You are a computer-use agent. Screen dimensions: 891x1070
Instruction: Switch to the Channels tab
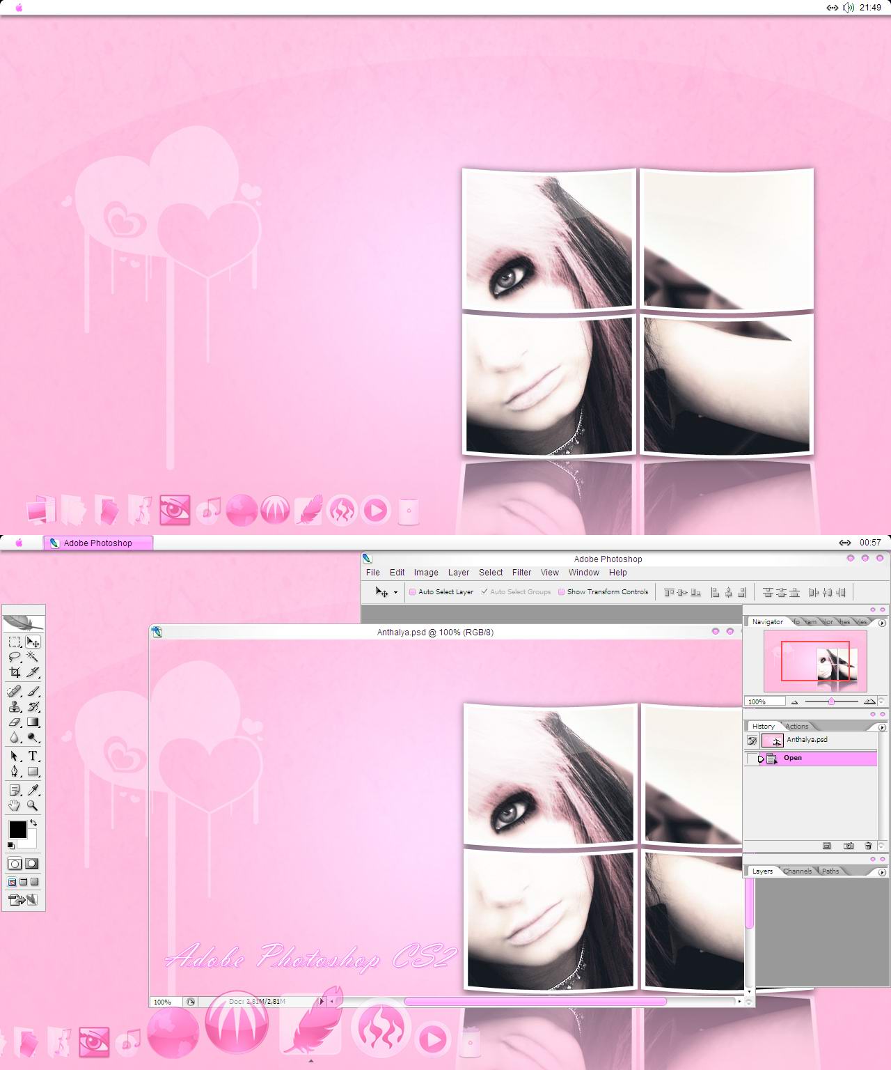(798, 871)
